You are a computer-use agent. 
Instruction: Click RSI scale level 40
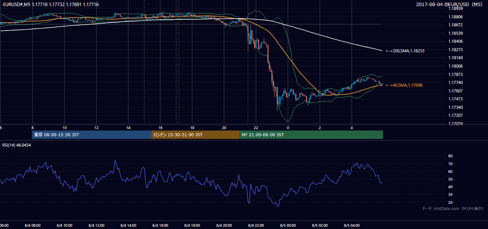click(450, 187)
